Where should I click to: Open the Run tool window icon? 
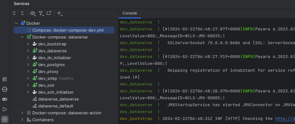pyautogui.click(x=5, y=109)
